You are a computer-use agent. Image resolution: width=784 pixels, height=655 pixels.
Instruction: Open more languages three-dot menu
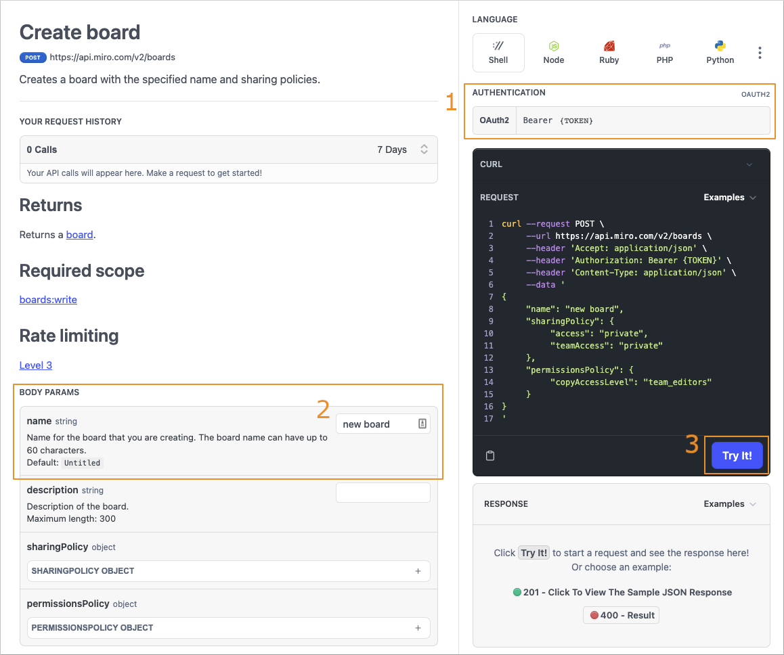760,53
